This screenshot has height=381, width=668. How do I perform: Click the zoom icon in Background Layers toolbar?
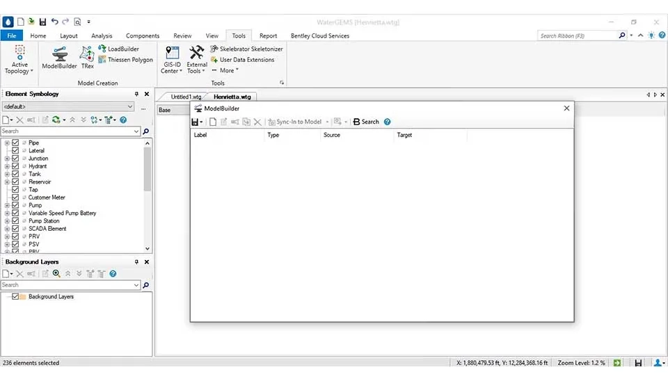tap(56, 274)
